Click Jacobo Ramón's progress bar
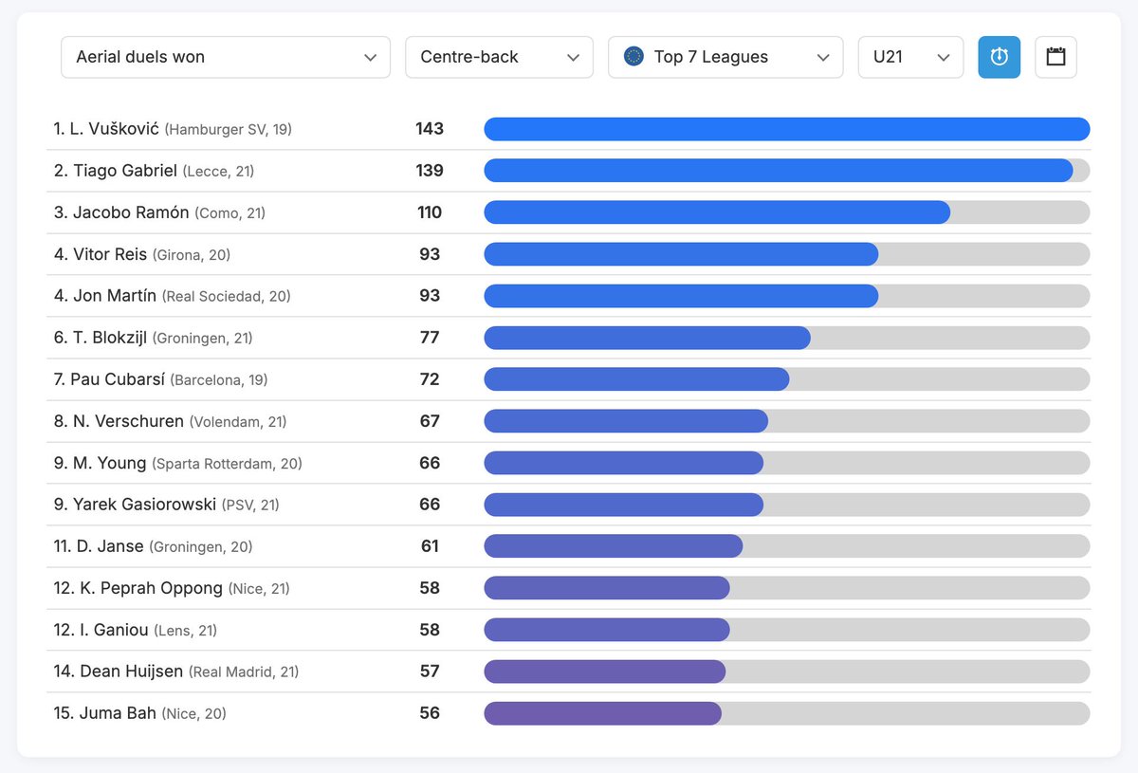This screenshot has height=773, width=1138. pyautogui.click(x=787, y=212)
